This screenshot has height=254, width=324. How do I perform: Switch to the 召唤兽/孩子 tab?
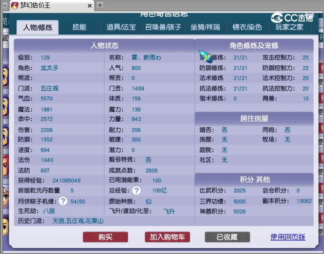(x=163, y=27)
